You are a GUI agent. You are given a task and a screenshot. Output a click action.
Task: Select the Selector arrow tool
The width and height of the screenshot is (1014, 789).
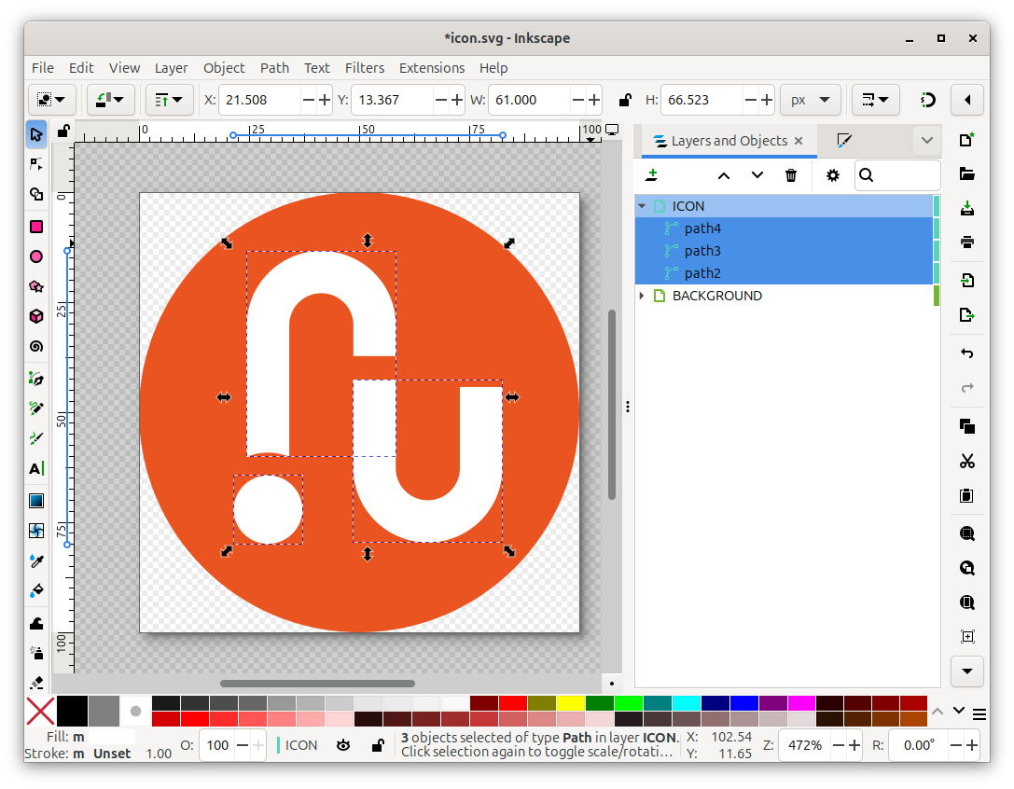[36, 134]
